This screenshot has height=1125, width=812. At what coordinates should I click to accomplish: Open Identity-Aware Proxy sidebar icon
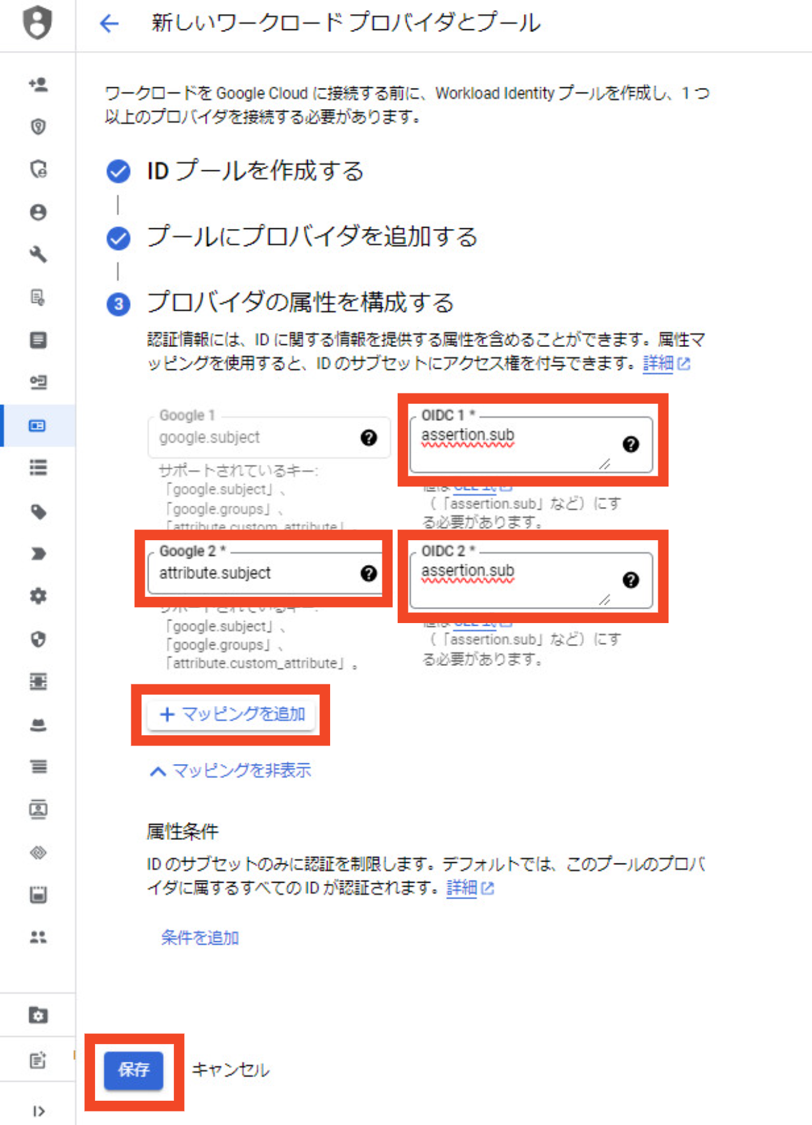[x=38, y=682]
